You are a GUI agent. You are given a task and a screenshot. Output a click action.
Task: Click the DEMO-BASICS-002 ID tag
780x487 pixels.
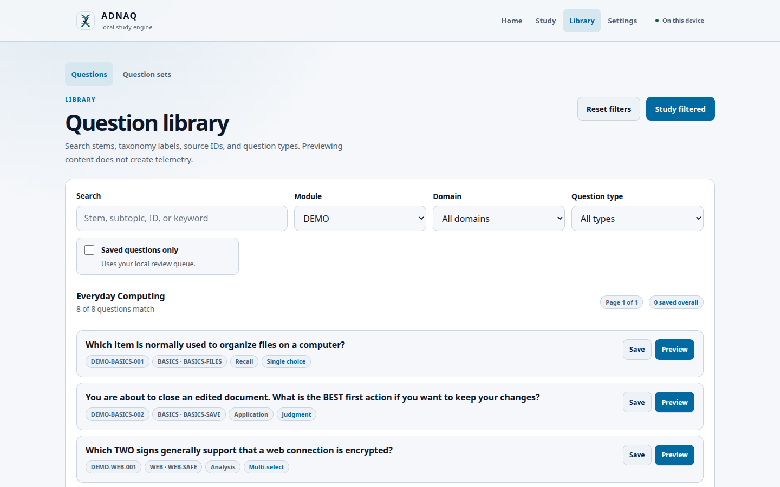pos(118,414)
